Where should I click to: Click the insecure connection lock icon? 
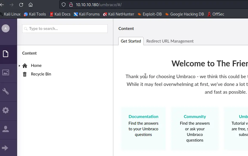[x=71, y=5]
